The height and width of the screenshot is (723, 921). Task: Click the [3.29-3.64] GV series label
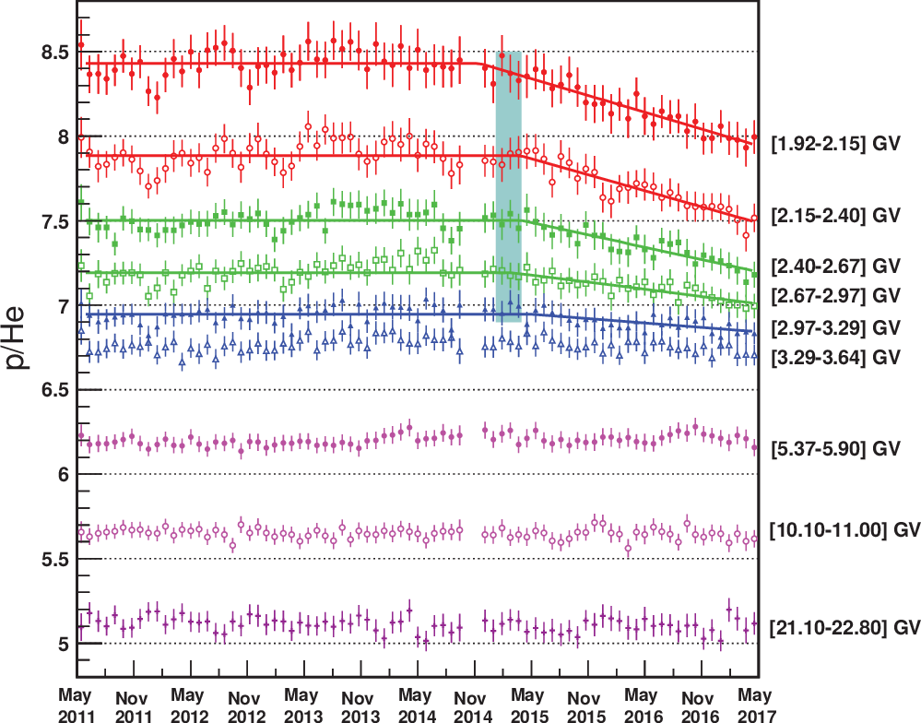(x=835, y=357)
